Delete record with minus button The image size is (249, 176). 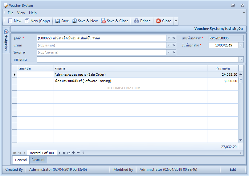click(x=78, y=153)
